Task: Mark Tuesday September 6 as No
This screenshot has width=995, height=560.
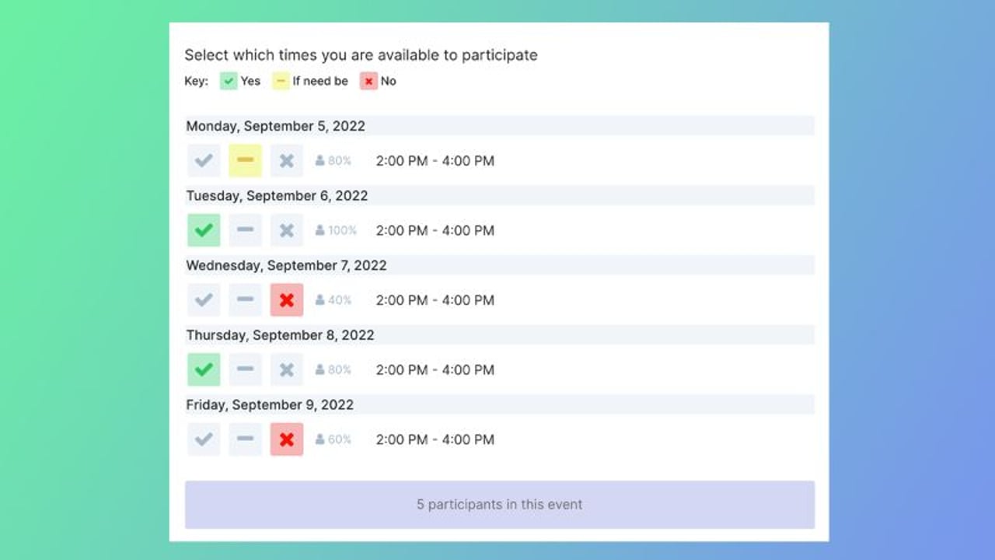Action: pos(287,230)
